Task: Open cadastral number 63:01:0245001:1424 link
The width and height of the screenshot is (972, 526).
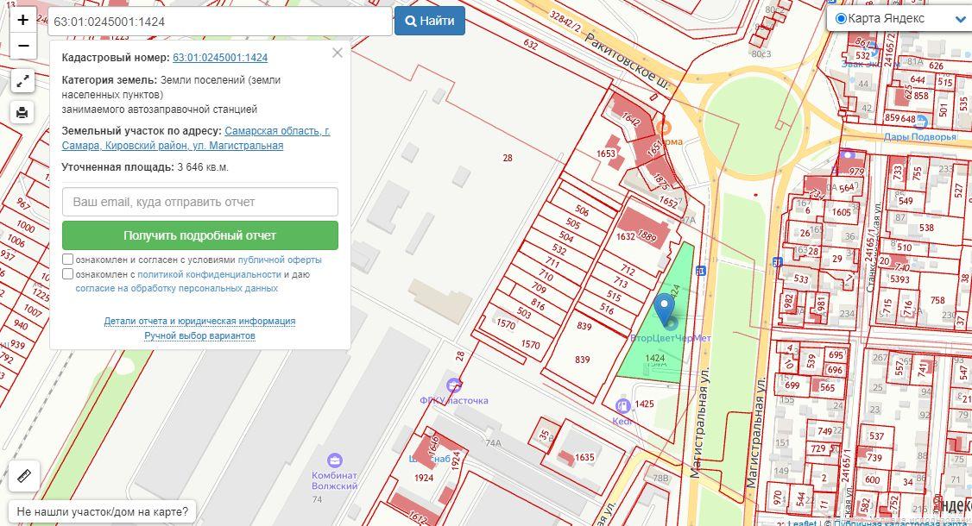Action: tap(220, 58)
